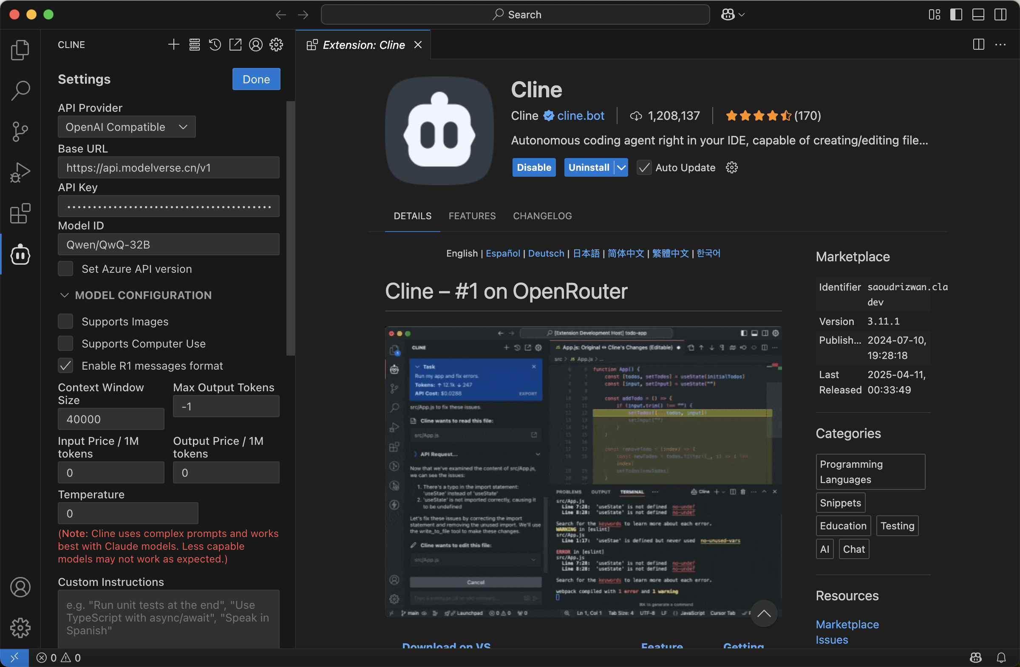1020x667 pixels.
Task: Open the Explorer view in activity bar
Action: [x=20, y=50]
